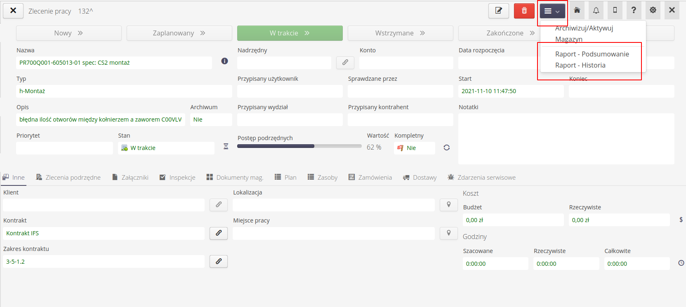Select Raport - Podsumowanie menu entry
The image size is (686, 307).
[x=592, y=54]
